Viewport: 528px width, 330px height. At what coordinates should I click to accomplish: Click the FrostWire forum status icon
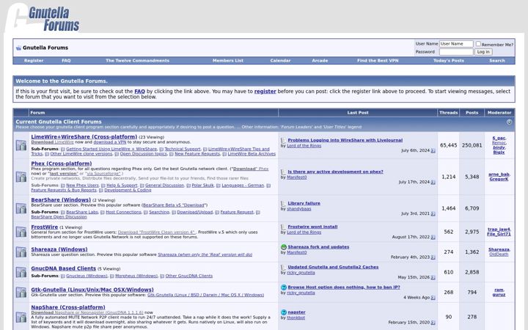pos(21,232)
